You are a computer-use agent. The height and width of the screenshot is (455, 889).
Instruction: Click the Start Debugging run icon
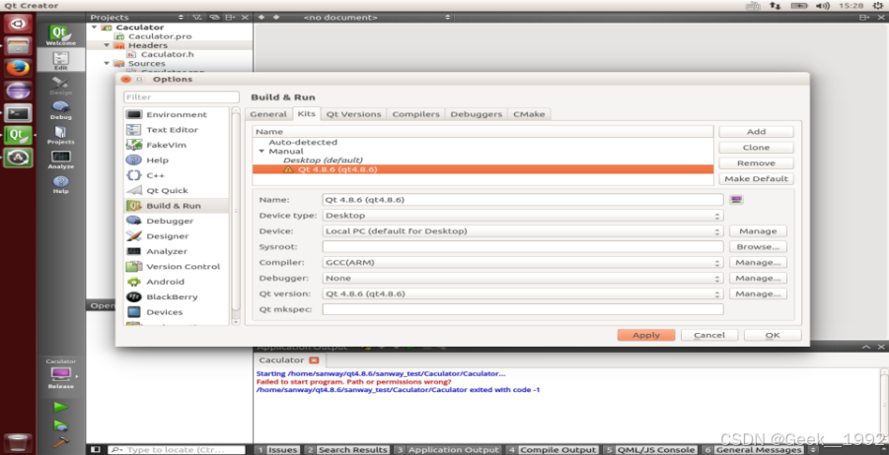pyautogui.click(x=60, y=425)
